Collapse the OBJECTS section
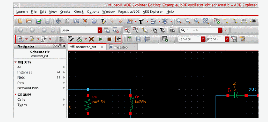 click(16, 62)
